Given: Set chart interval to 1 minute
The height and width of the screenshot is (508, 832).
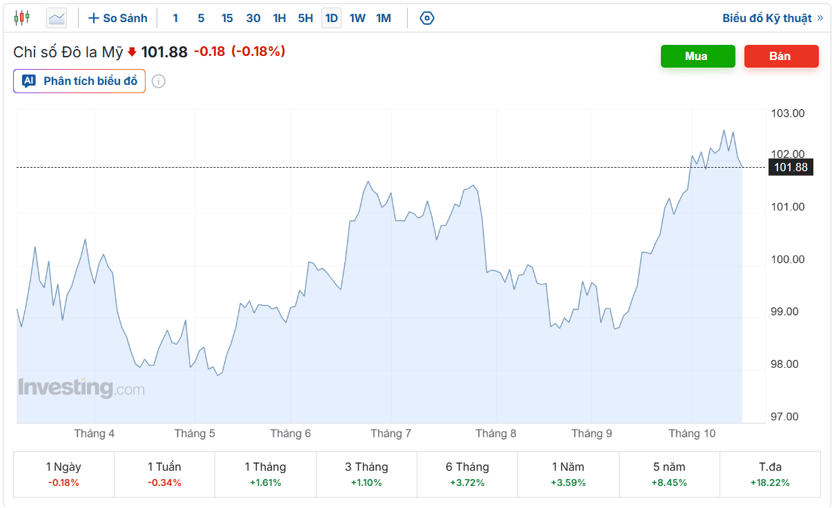Looking at the screenshot, I should point(175,18).
